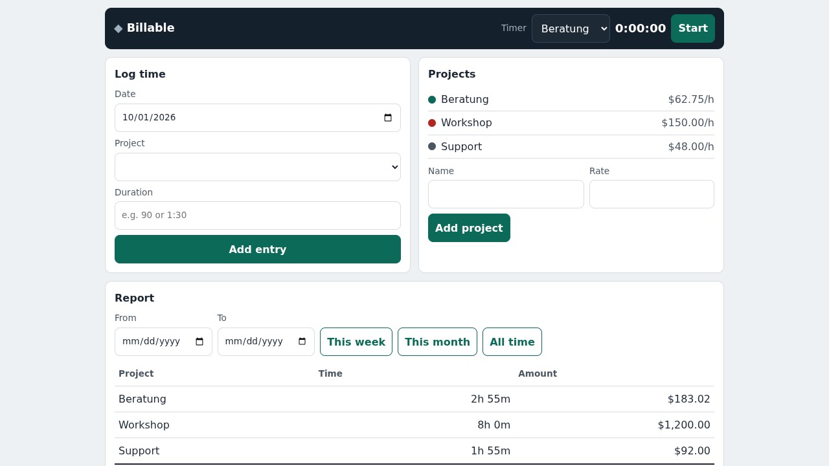829x466 pixels.
Task: Click the Billable diamond logo icon
Action: point(119,28)
